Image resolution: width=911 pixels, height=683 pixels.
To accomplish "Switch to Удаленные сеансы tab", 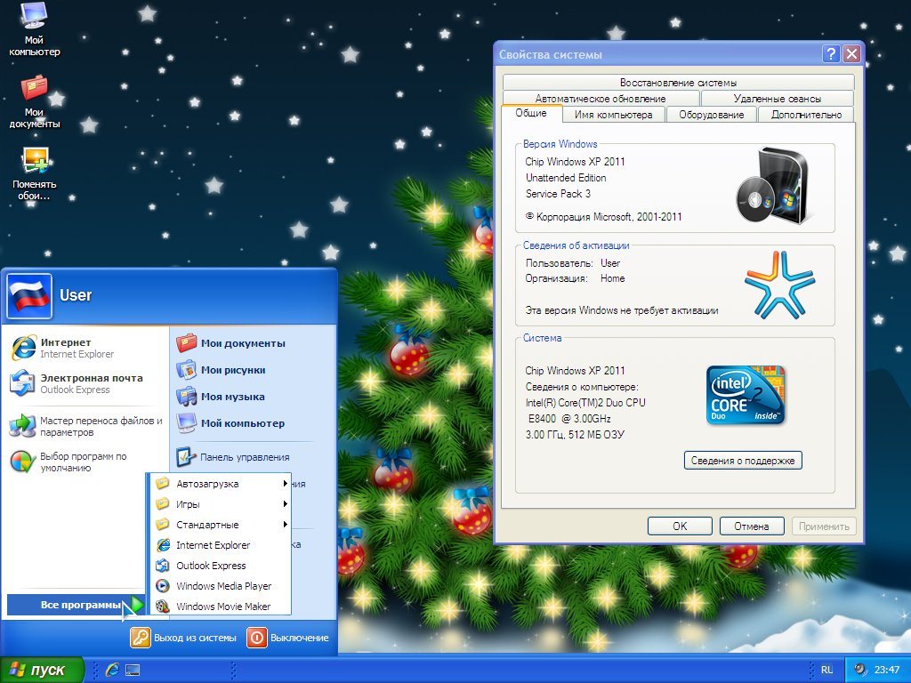I will pos(777,98).
